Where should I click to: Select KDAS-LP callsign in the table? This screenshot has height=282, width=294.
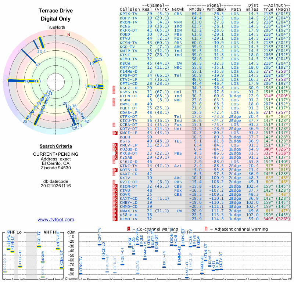coord(129,112)
